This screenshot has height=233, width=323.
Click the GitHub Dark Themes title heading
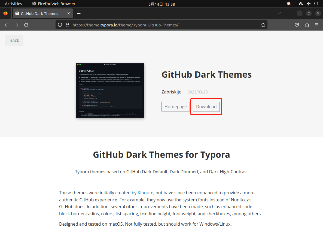[x=207, y=75]
